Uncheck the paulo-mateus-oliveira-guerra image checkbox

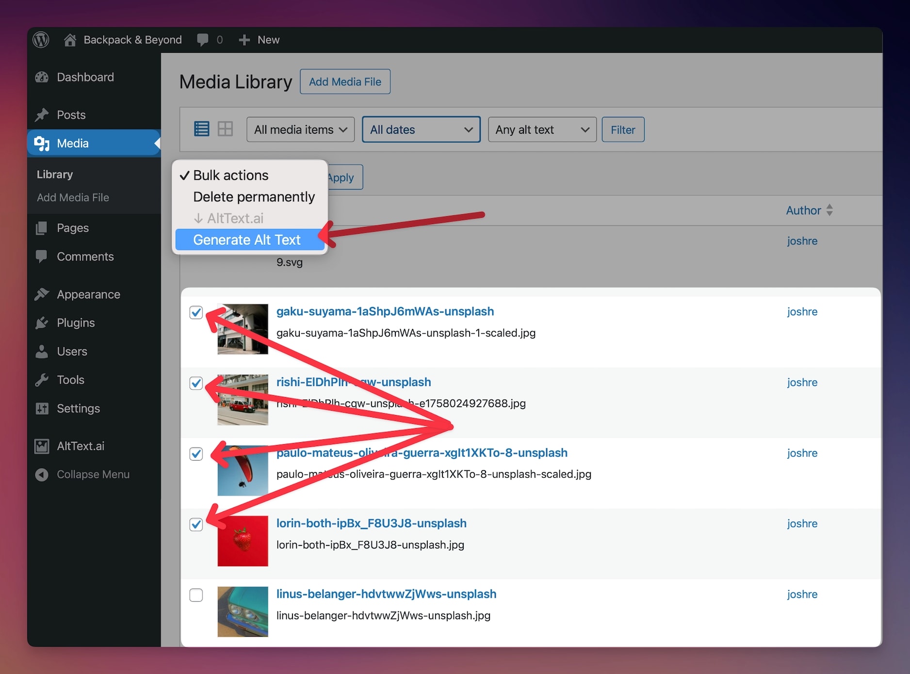point(196,454)
